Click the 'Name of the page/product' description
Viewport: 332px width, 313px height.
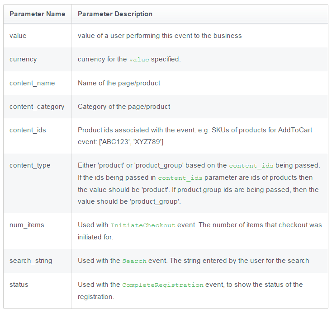pyautogui.click(x=119, y=83)
